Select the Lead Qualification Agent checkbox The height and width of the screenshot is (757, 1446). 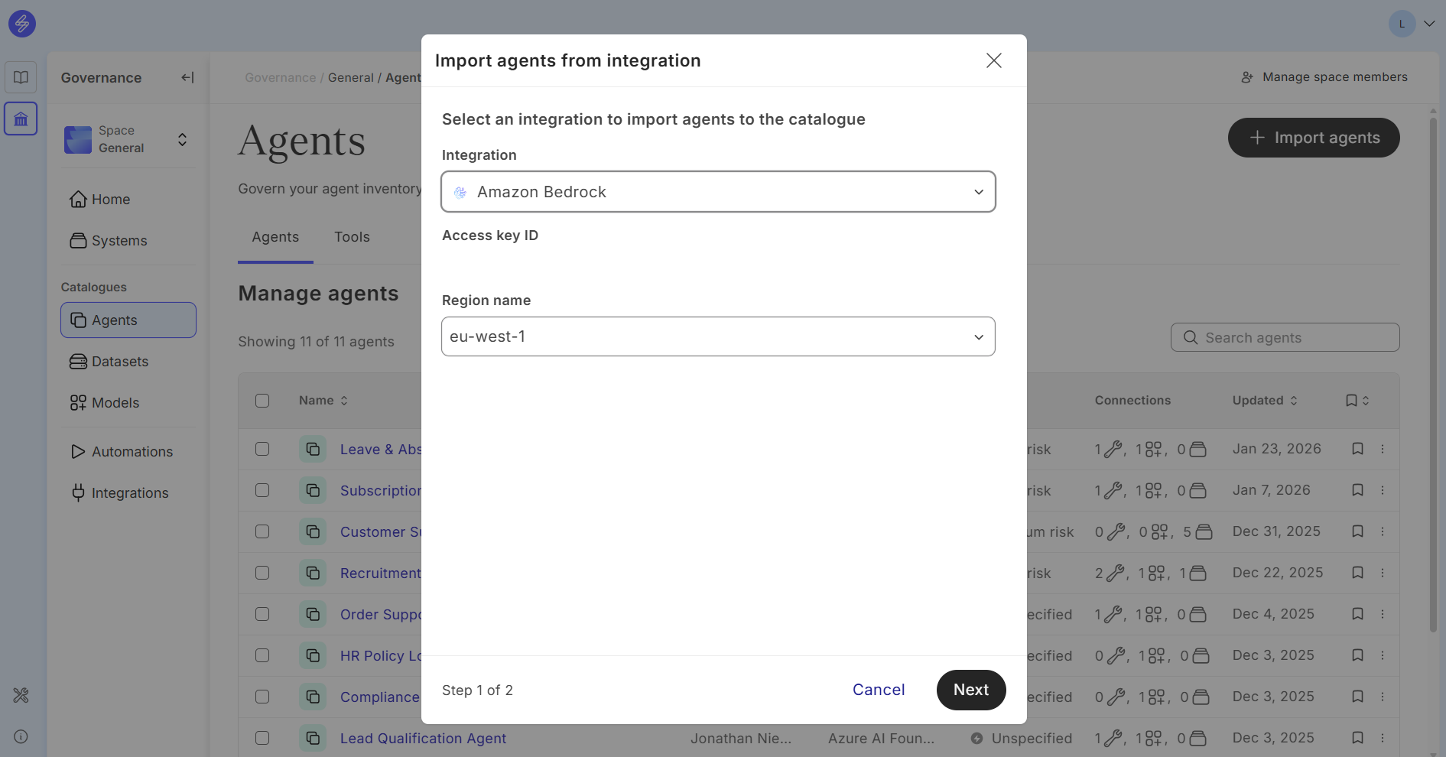(x=262, y=738)
